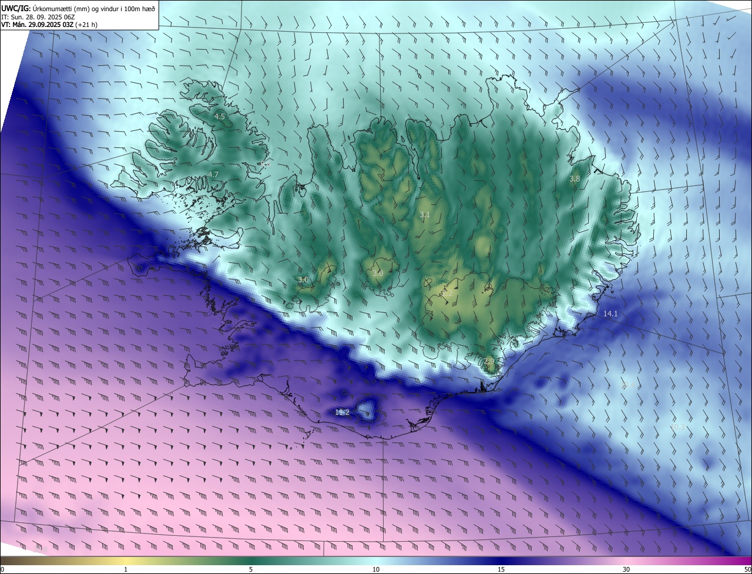Click the '5' tick on the color scale
Screen dimensions: 752x574
coord(251,570)
